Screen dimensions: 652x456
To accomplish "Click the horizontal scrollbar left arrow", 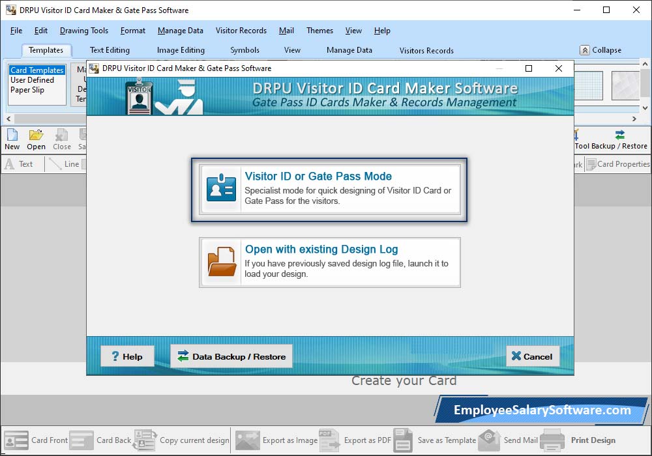I will 8,119.
